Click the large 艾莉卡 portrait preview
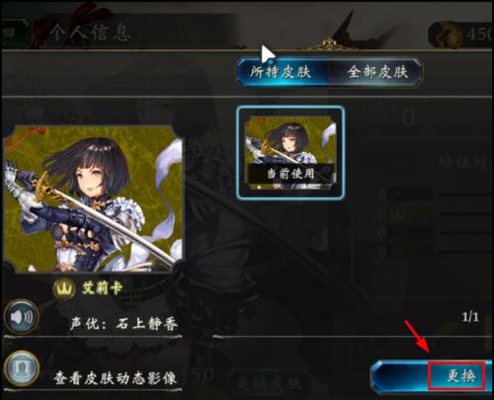 tap(93, 199)
